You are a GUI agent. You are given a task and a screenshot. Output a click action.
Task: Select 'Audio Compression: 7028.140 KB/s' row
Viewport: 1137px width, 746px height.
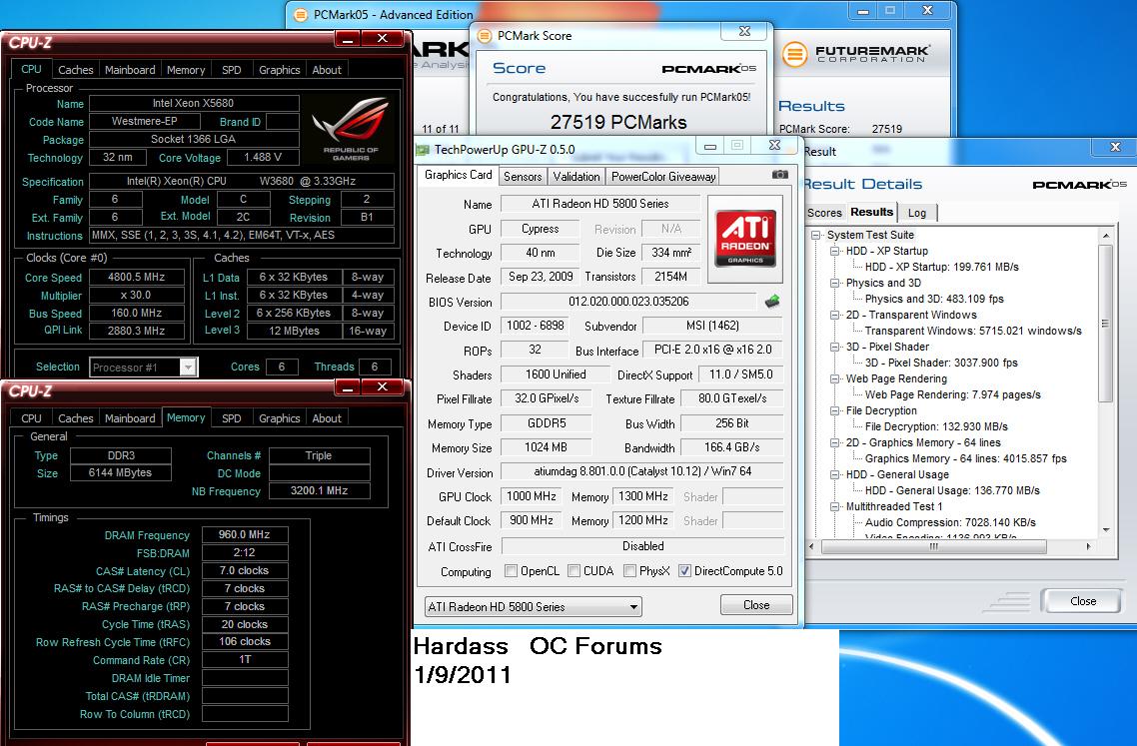(950, 522)
